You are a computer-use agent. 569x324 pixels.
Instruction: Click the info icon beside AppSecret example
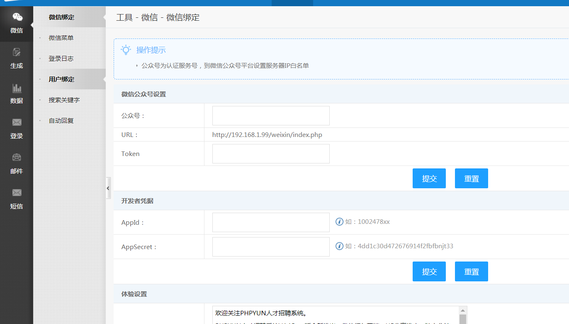point(339,246)
